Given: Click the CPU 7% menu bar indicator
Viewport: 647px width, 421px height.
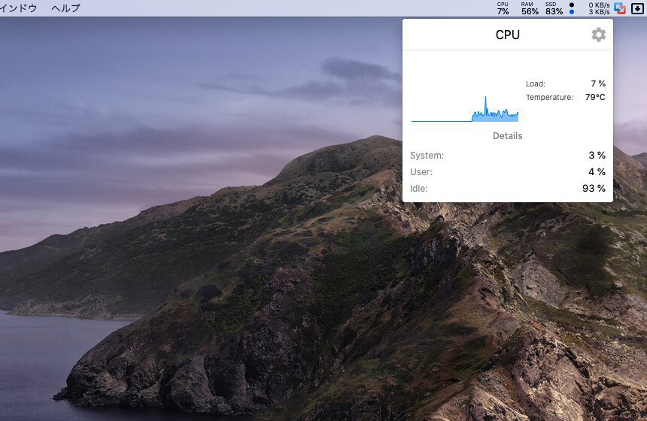Looking at the screenshot, I should click(x=503, y=8).
